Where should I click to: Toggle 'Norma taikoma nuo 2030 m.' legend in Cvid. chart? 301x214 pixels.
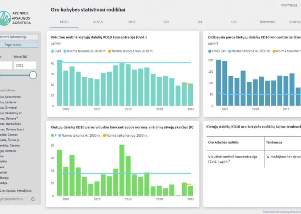pos(131,51)
